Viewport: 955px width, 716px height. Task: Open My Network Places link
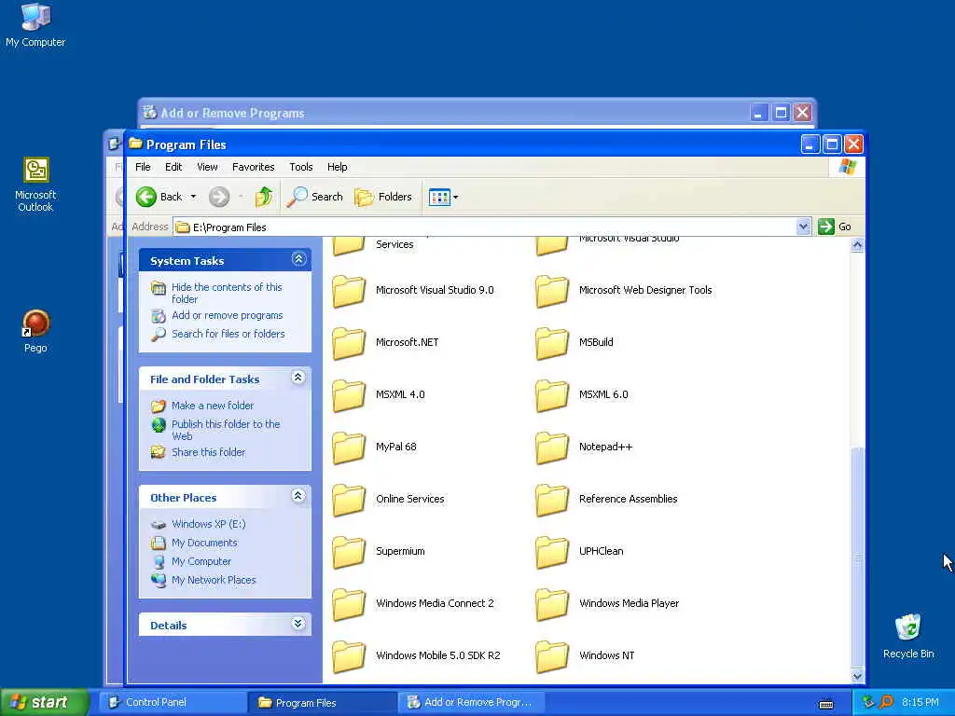[214, 580]
